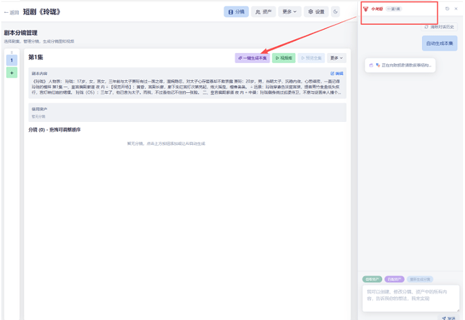Open 视频库 video library

(284, 58)
